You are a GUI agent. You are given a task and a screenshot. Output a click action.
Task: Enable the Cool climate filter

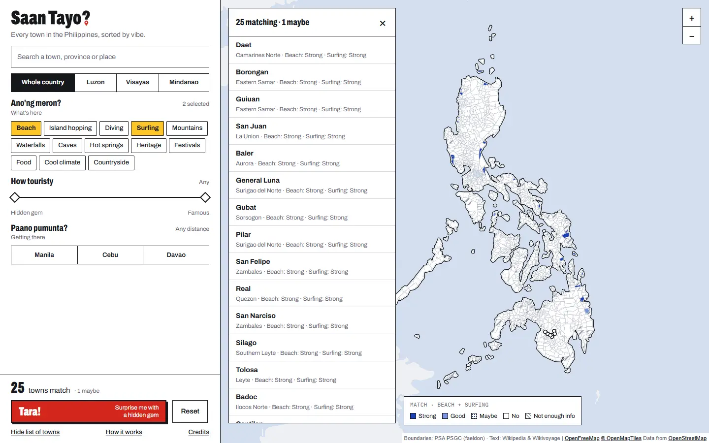[x=63, y=162]
